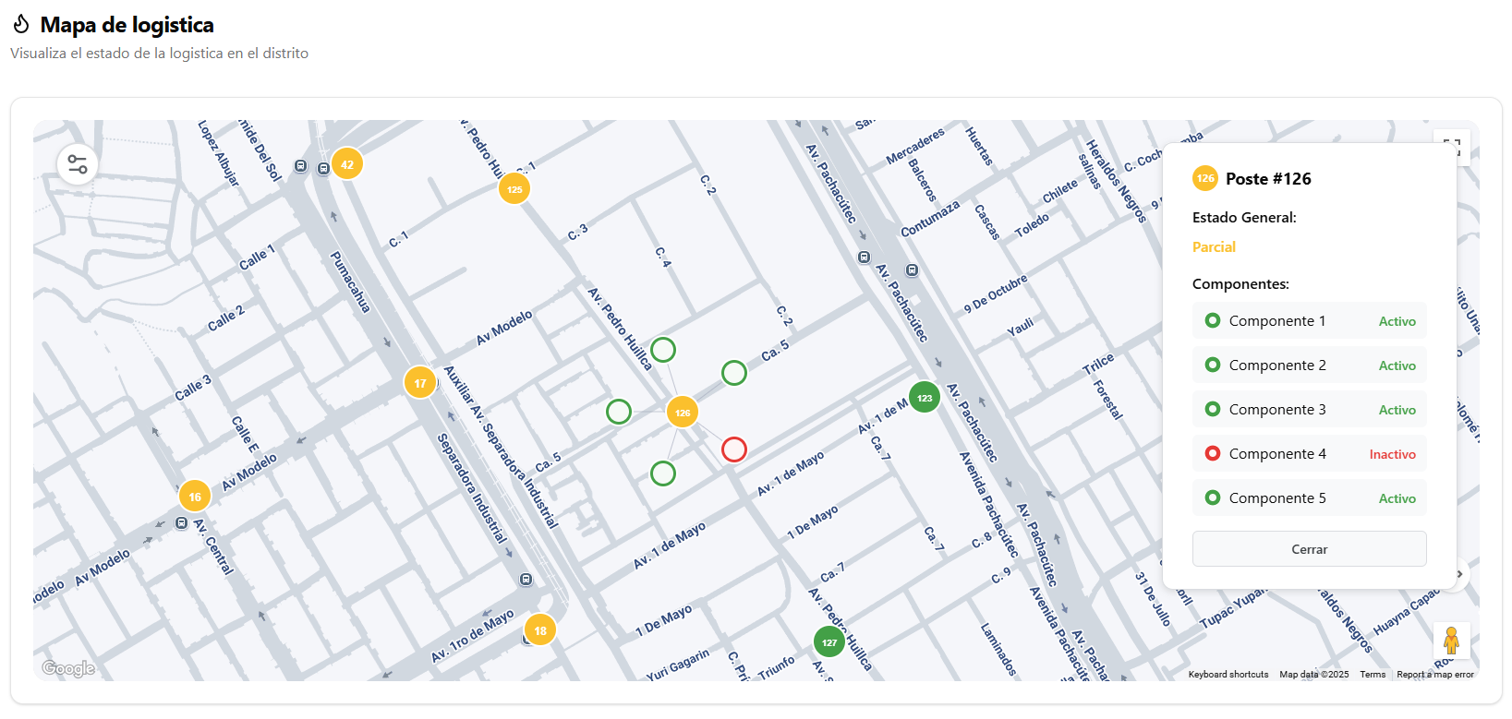Click green pole marker 127
The height and width of the screenshot is (719, 1512).
829,642
